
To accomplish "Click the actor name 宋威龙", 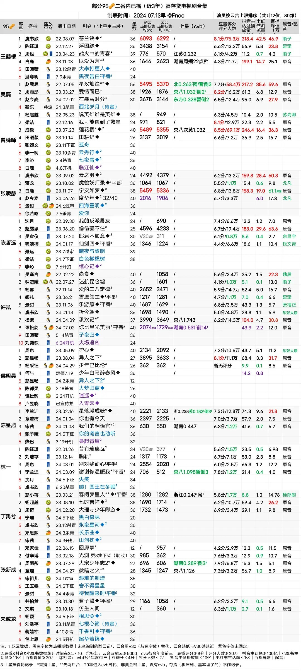I will point(8,619).
